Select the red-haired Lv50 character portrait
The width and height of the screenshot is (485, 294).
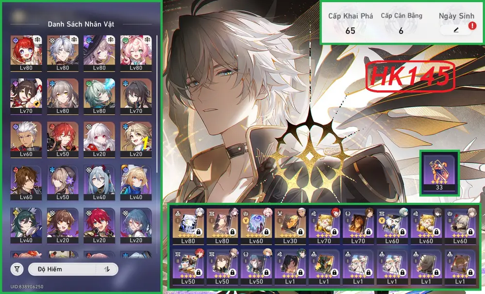tap(63, 139)
